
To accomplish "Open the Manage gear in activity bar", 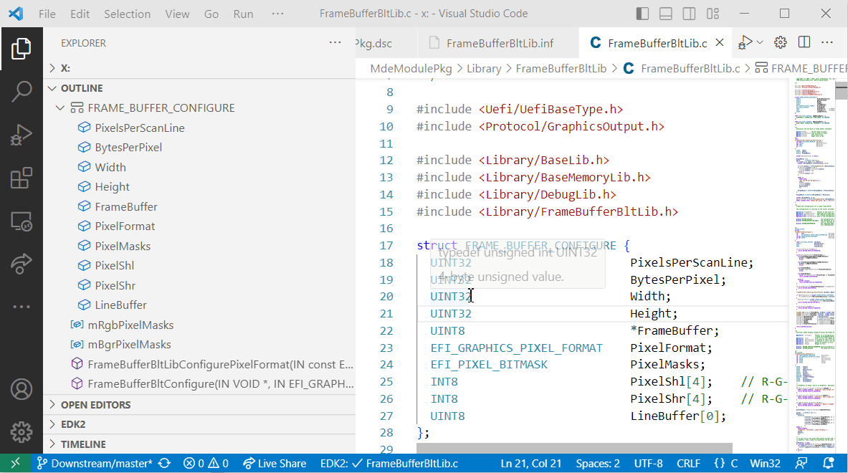I will 21,432.
